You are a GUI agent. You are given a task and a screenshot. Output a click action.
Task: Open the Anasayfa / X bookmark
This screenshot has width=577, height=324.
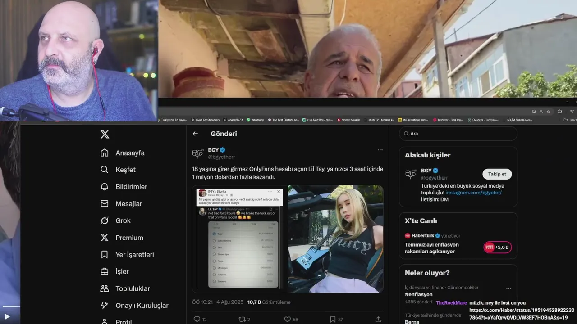(x=233, y=120)
